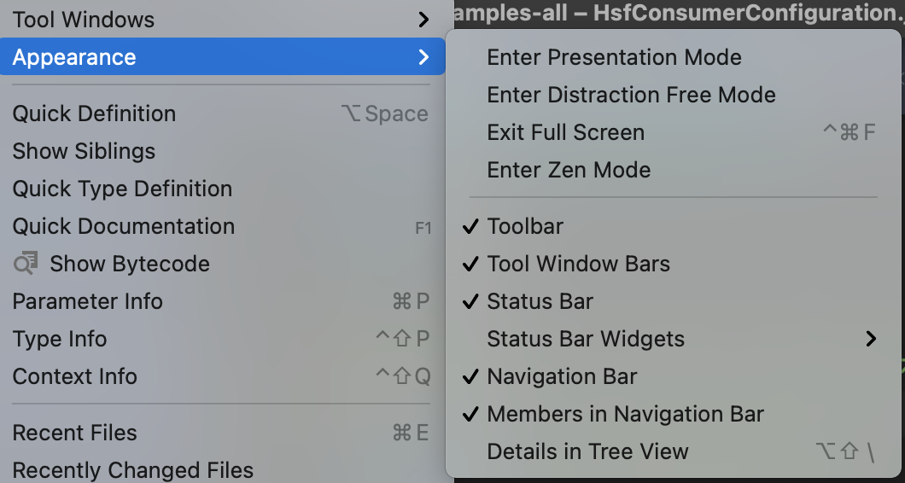This screenshot has height=483, width=905.
Task: Select Show Siblings
Action: [222, 151]
